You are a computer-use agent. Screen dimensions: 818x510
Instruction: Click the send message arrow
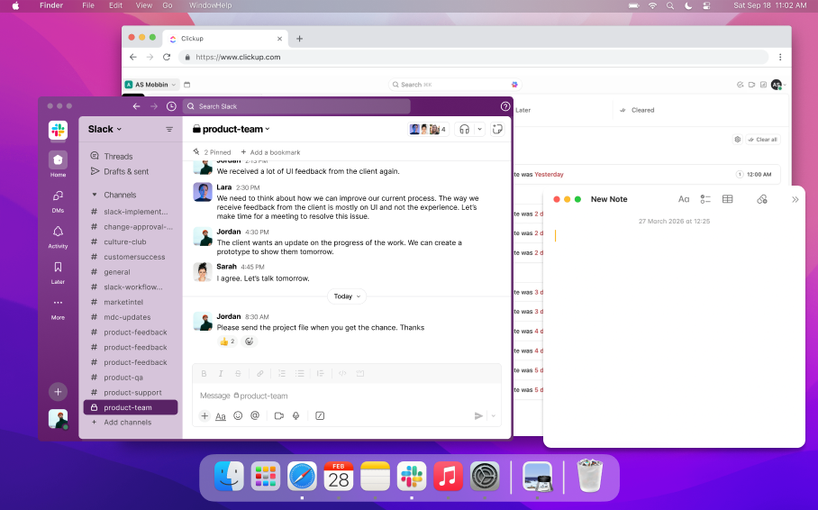click(478, 415)
